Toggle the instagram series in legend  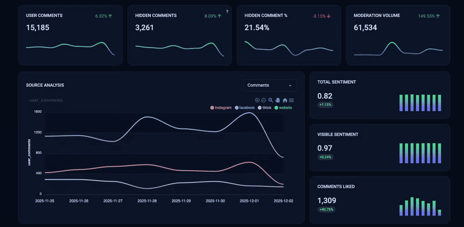(x=221, y=108)
